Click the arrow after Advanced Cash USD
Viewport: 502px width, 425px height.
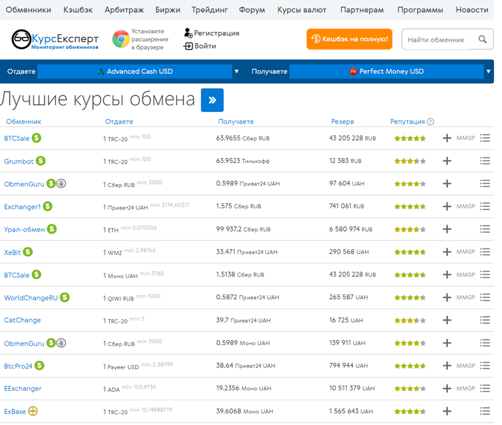tap(237, 71)
